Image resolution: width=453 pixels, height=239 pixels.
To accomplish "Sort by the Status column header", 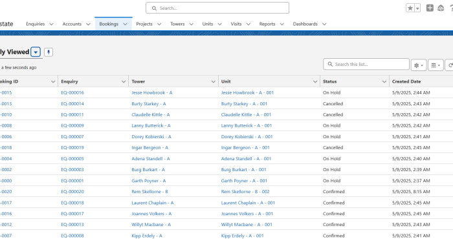I will click(329, 81).
